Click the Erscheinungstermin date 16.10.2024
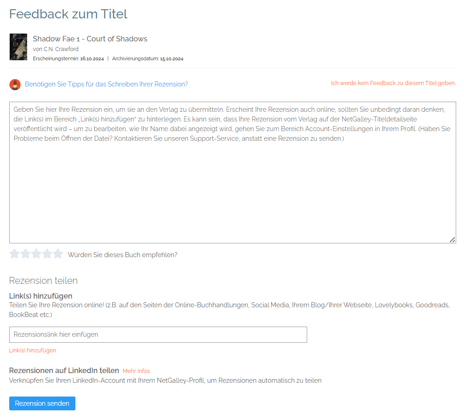Screen dimensions: 464x420 coord(92,59)
